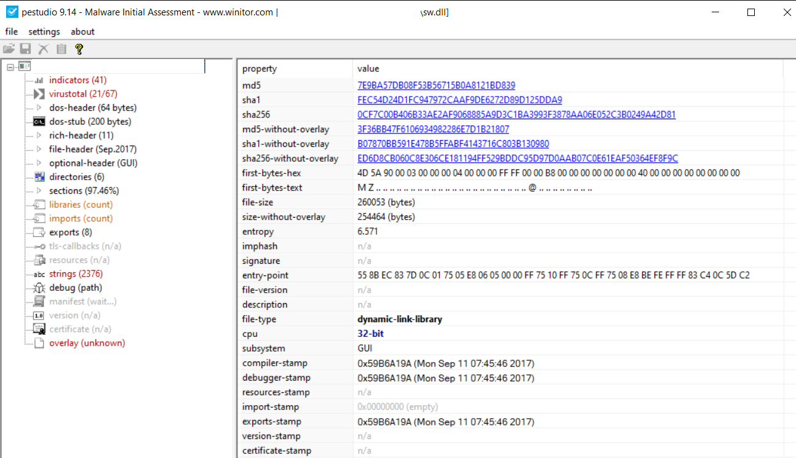Click the property column header
This screenshot has width=796, height=458.
(x=295, y=69)
